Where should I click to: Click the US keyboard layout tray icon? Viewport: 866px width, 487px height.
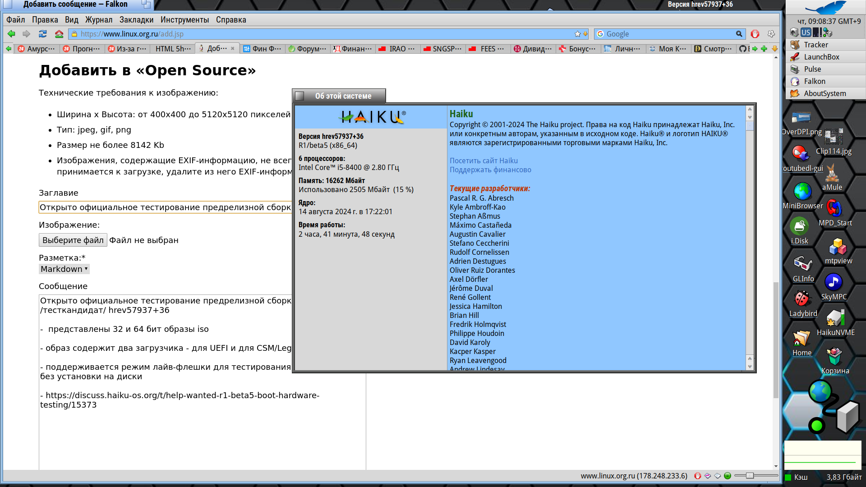[x=806, y=32]
